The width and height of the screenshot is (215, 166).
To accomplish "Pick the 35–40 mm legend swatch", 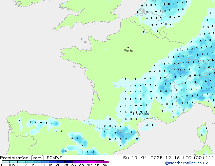I will click(x=84, y=162).
